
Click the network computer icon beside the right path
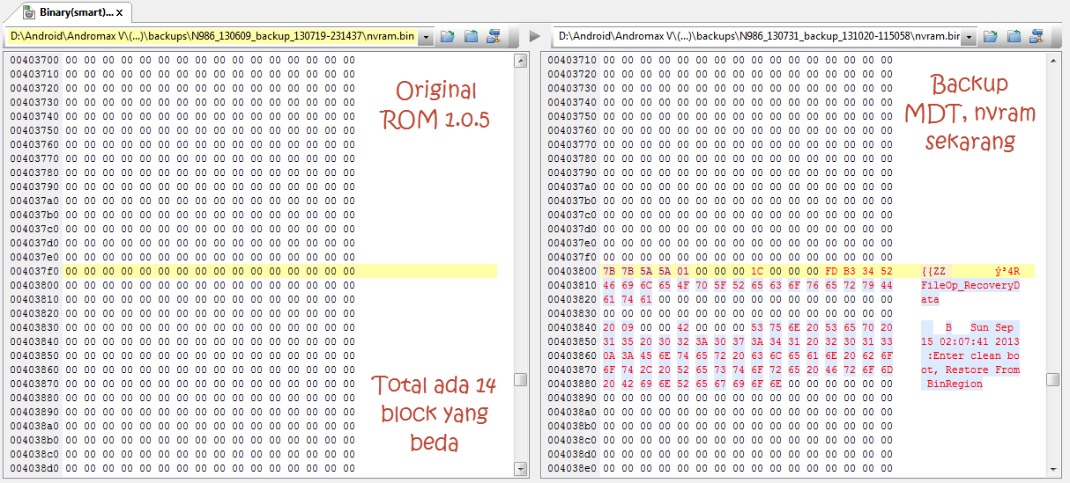[1037, 36]
